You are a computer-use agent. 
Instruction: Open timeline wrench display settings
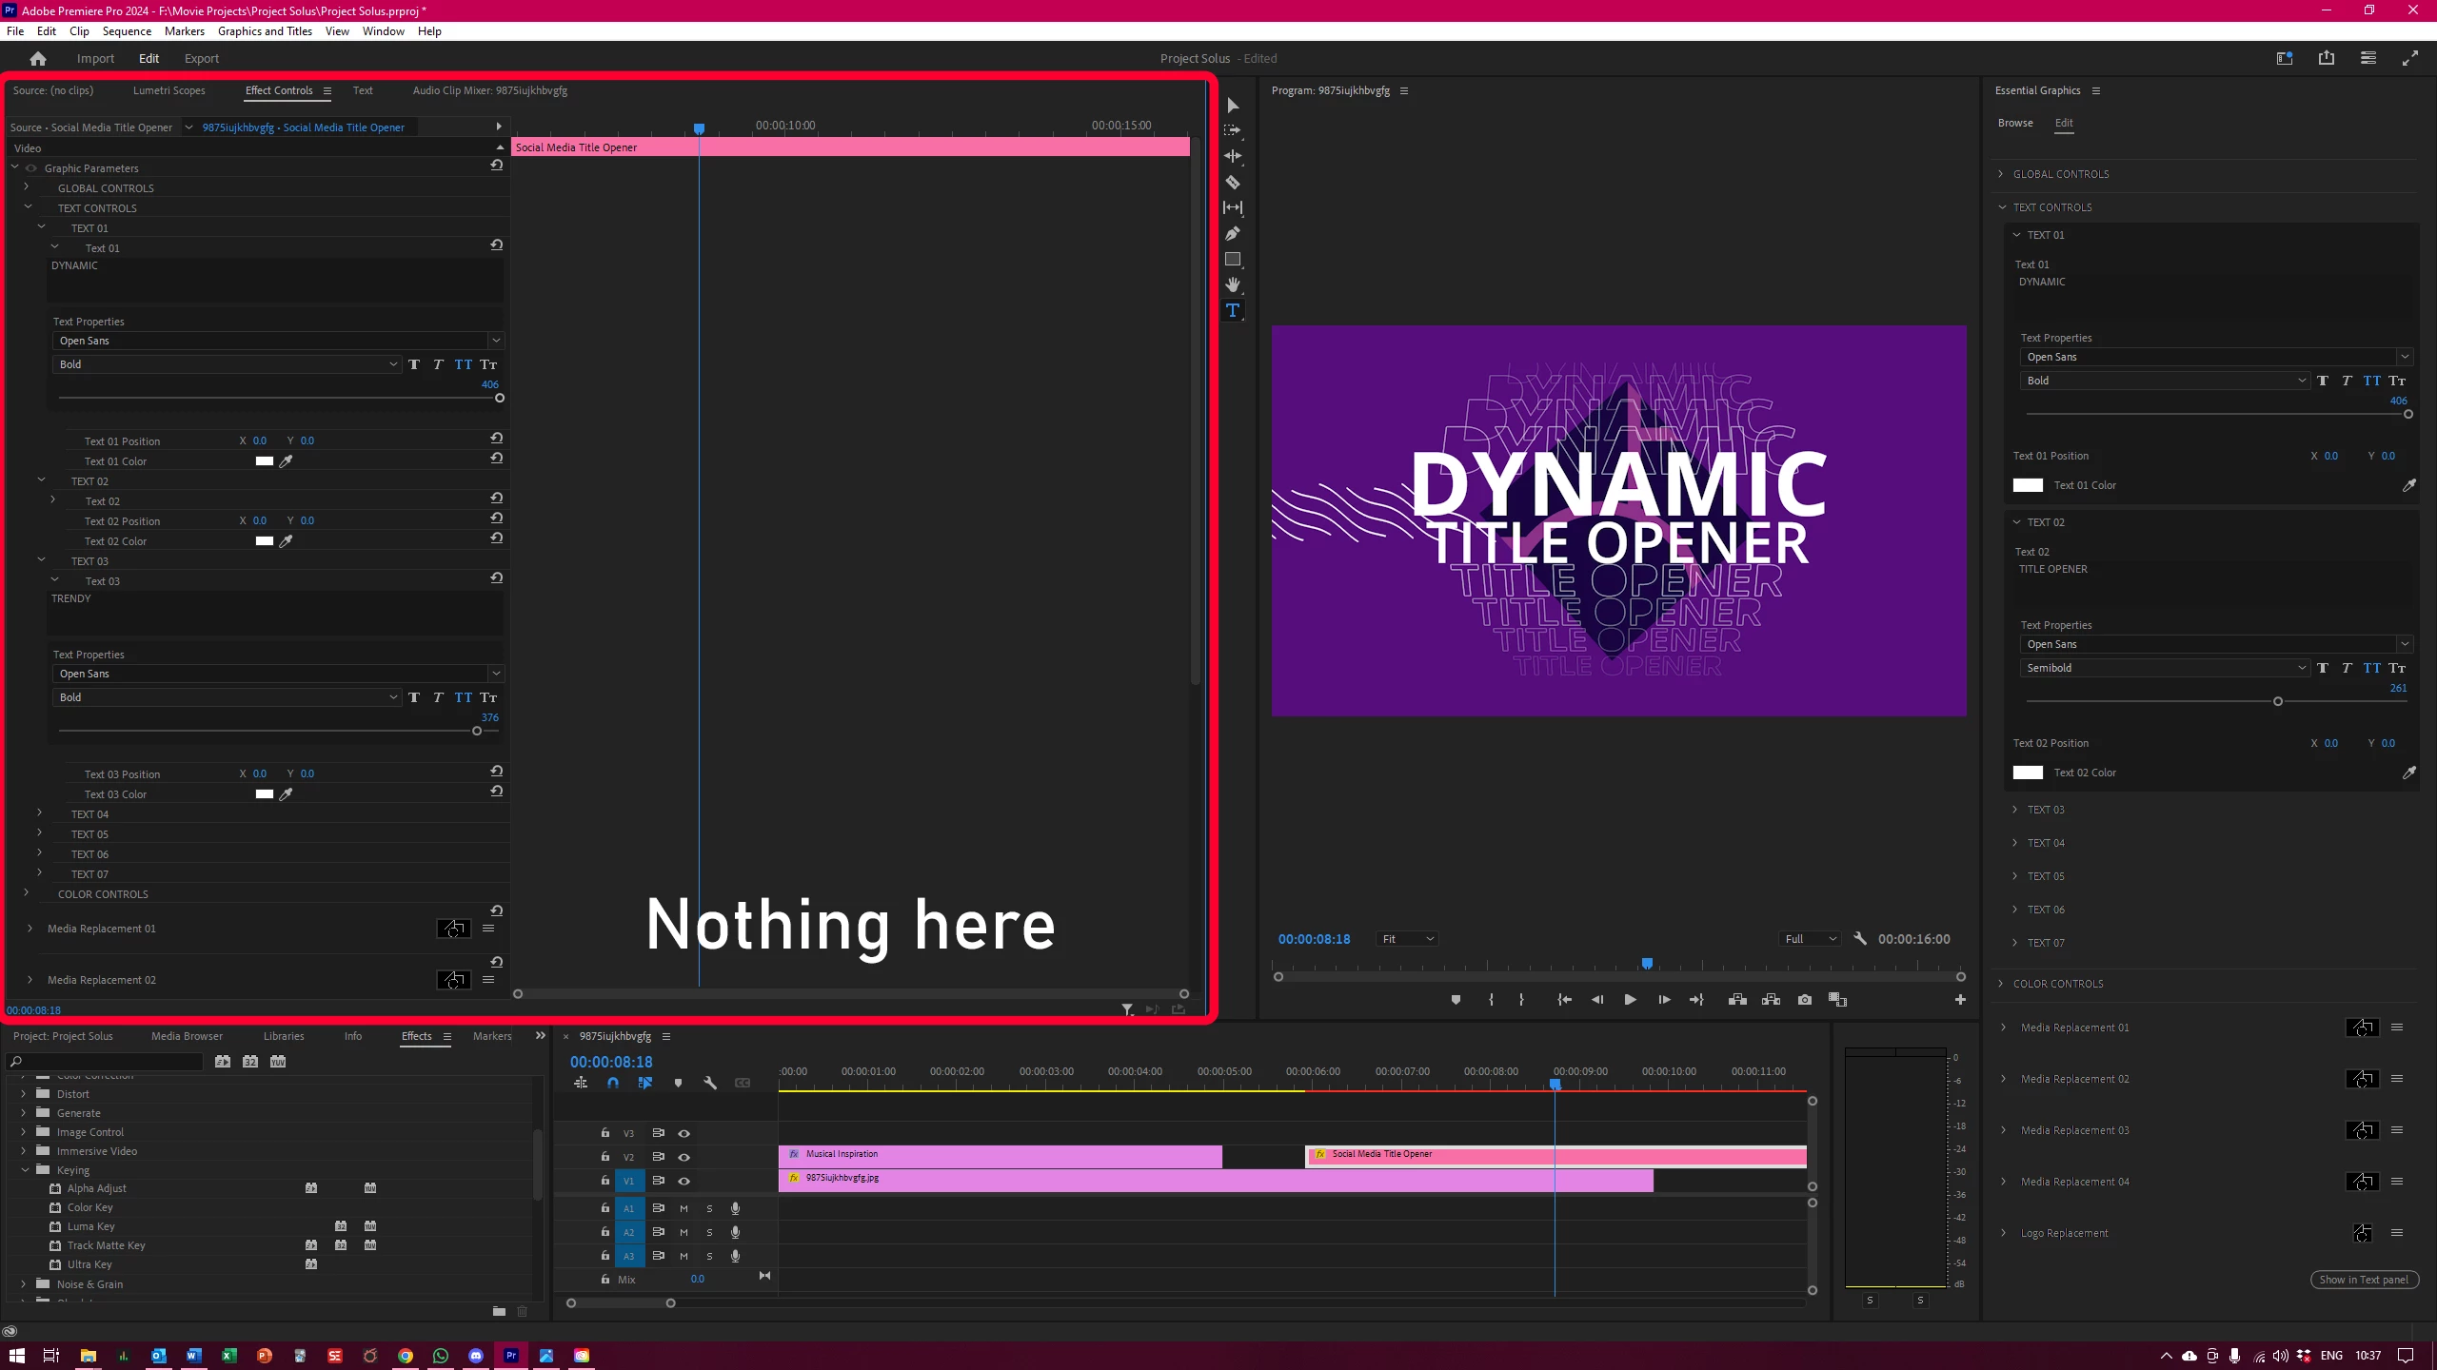click(x=710, y=1083)
